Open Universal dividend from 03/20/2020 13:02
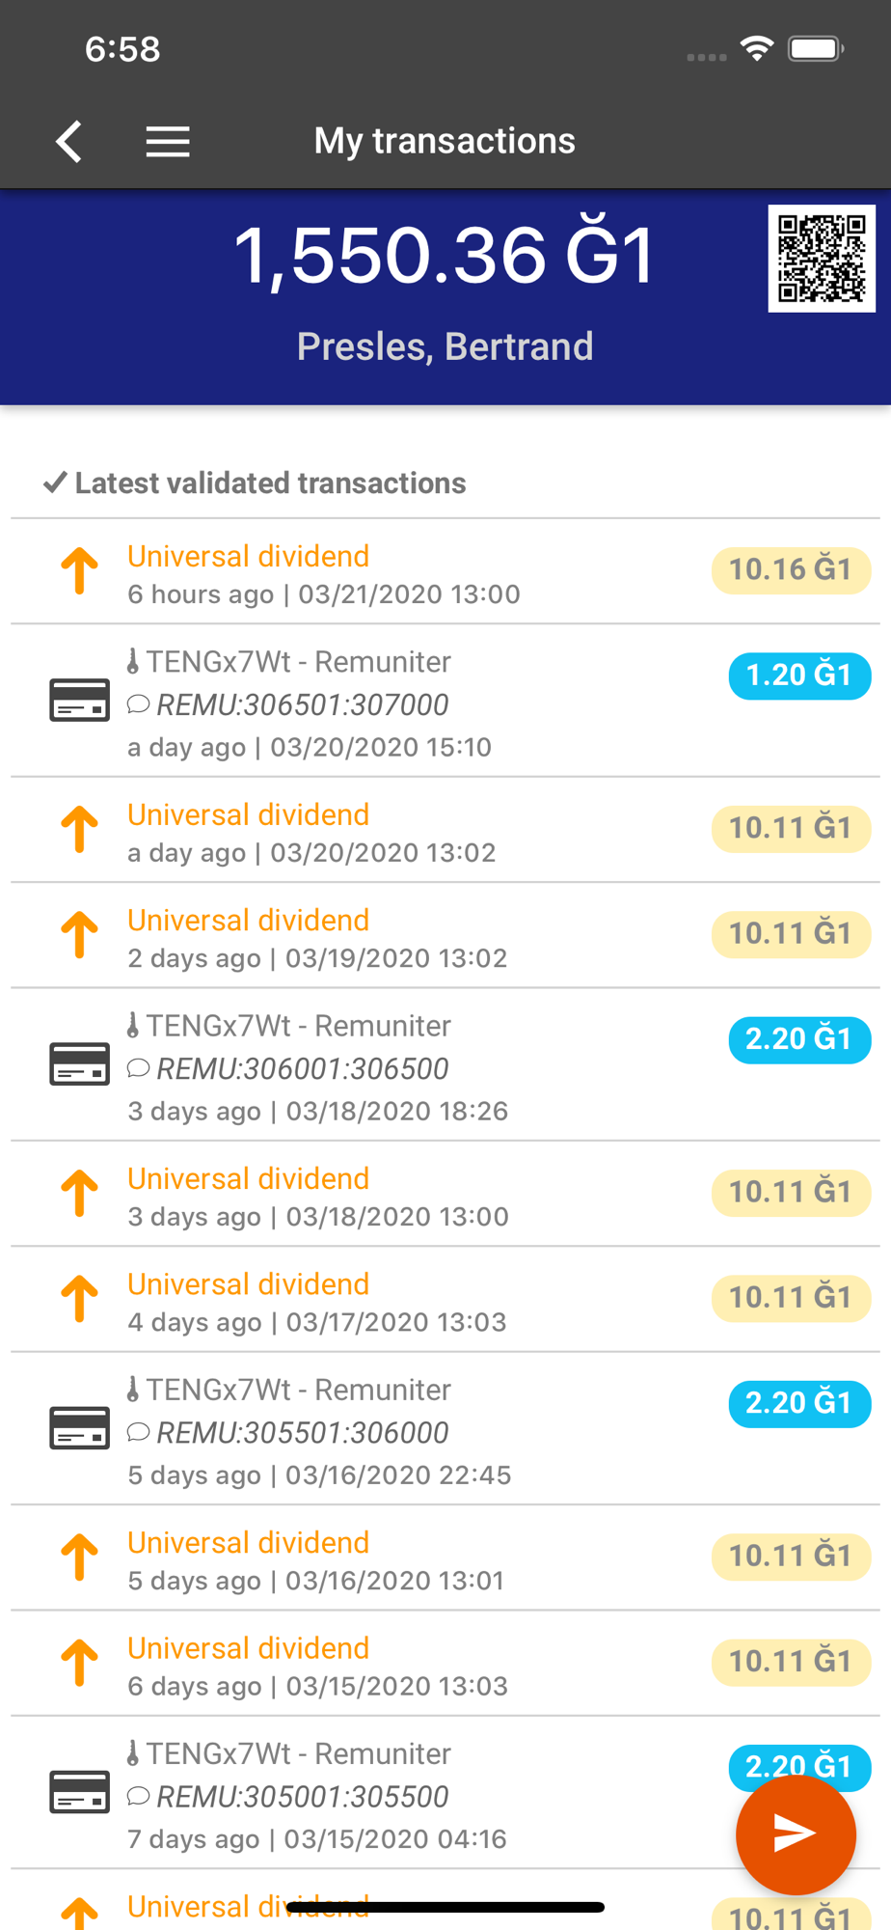This screenshot has height=1930, width=891. [249, 815]
